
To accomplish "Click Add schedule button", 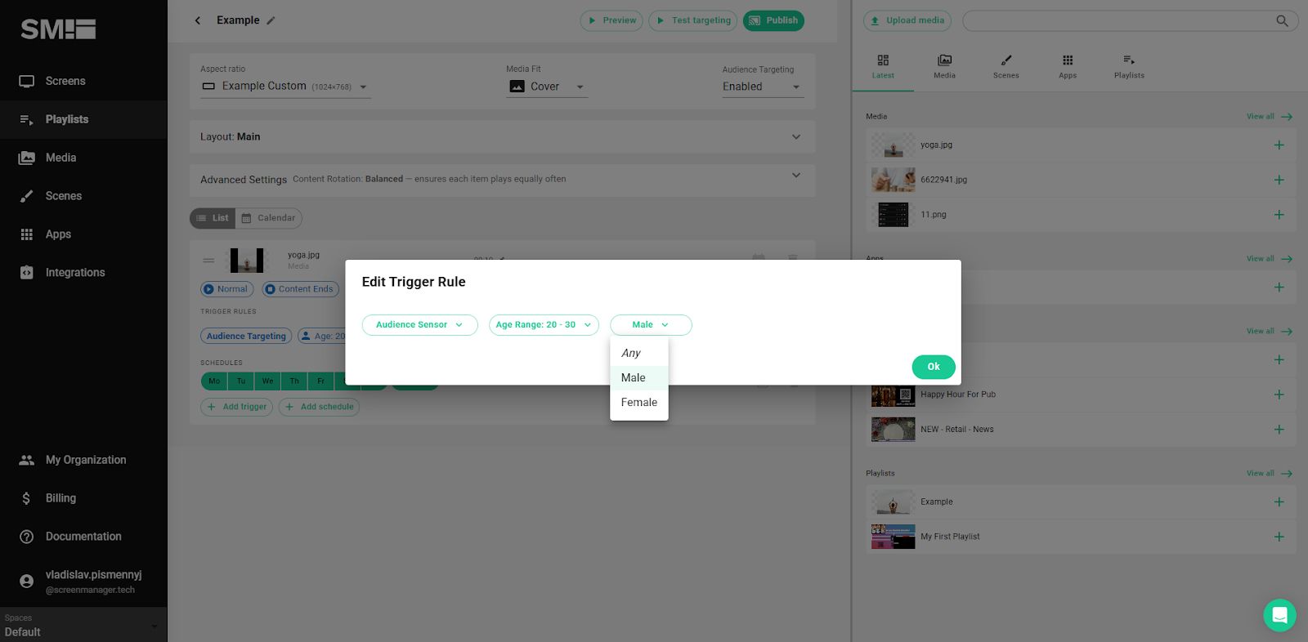I will (319, 407).
